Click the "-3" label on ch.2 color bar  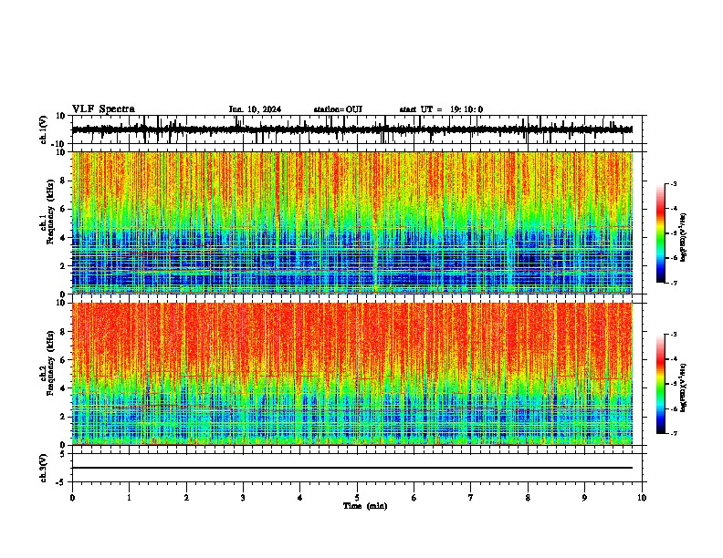coord(673,335)
